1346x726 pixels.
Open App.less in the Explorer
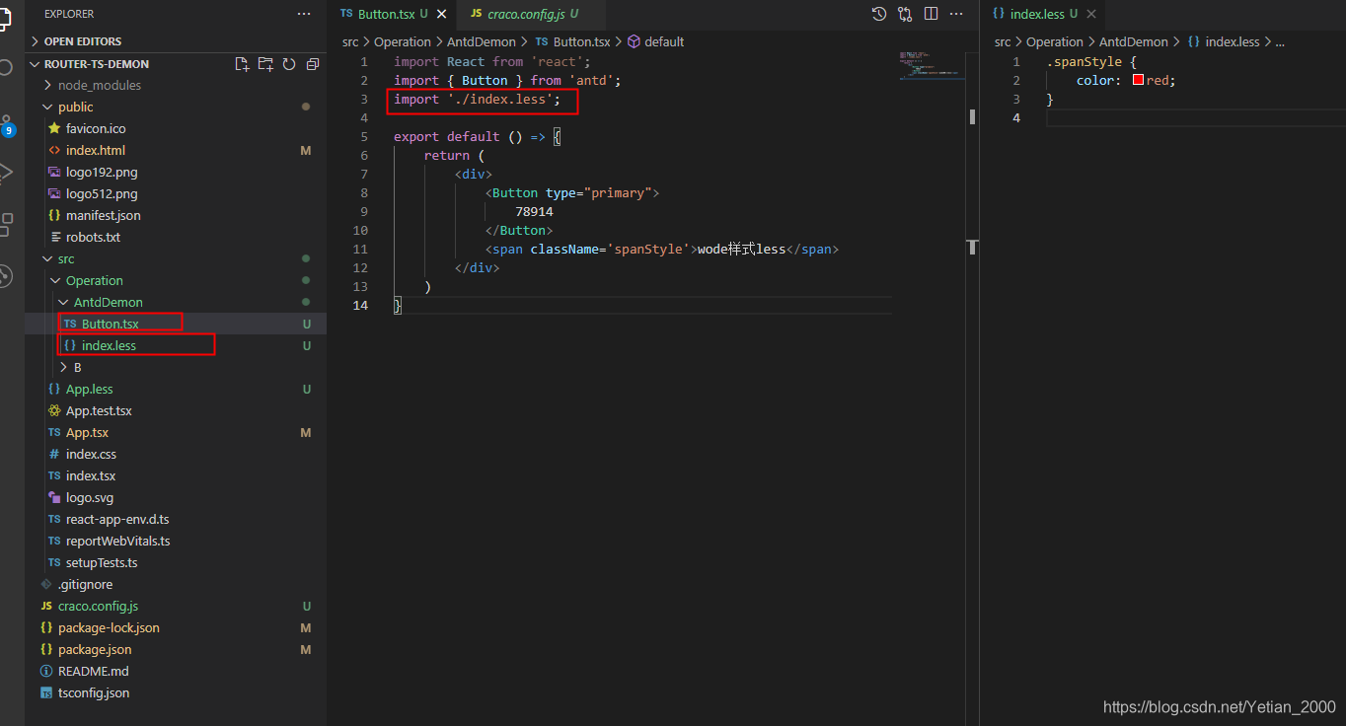(89, 390)
